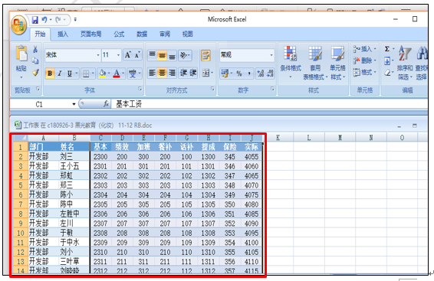Align text to top of cell
Viewport: 434px width, 281px height.
tap(152, 54)
